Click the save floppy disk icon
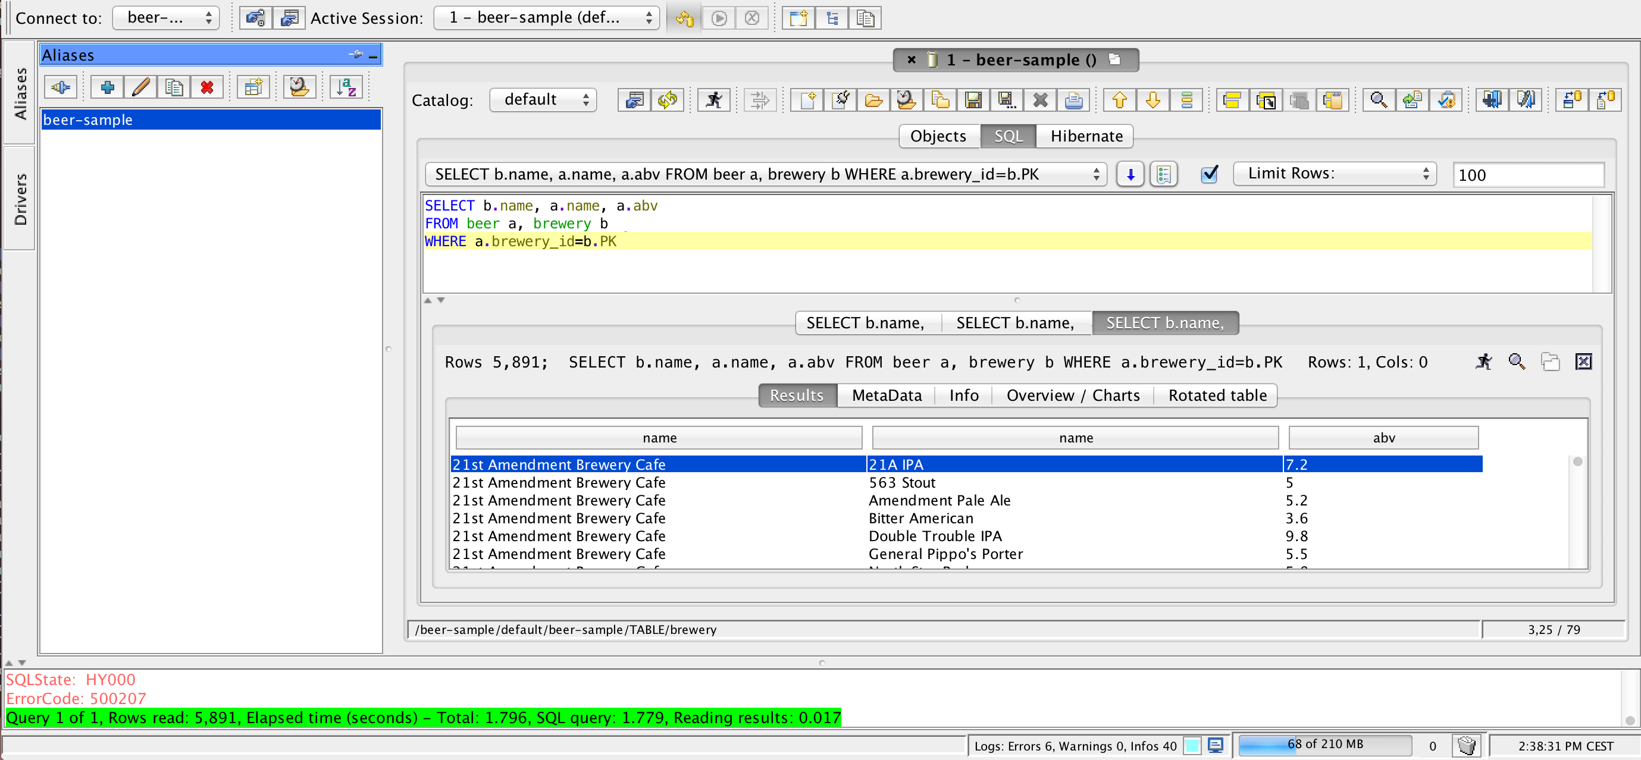 pyautogui.click(x=973, y=100)
